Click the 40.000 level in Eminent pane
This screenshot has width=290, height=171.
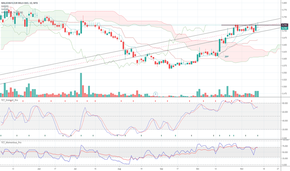pos(285,121)
